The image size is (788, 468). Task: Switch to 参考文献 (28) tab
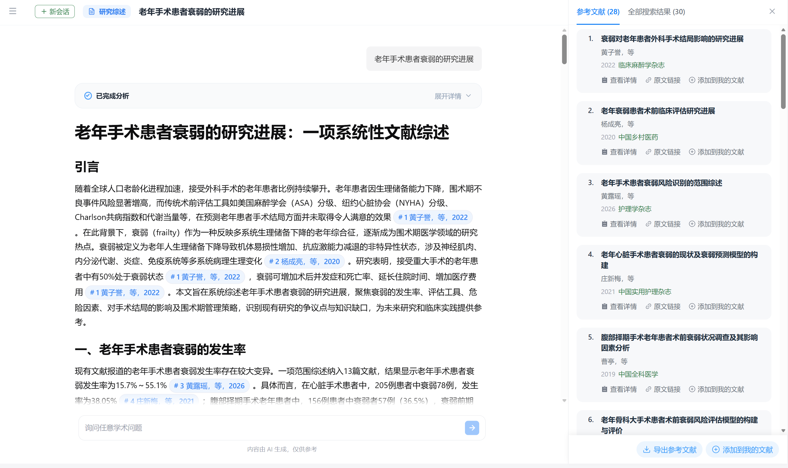tap(598, 12)
